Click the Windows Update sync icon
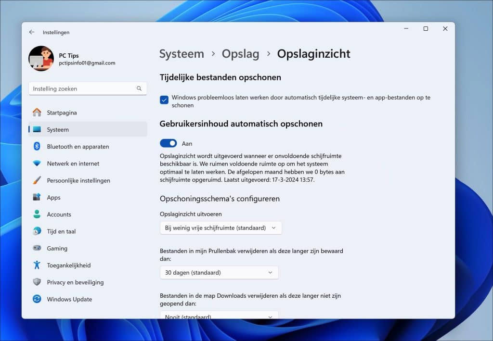 pos(37,299)
